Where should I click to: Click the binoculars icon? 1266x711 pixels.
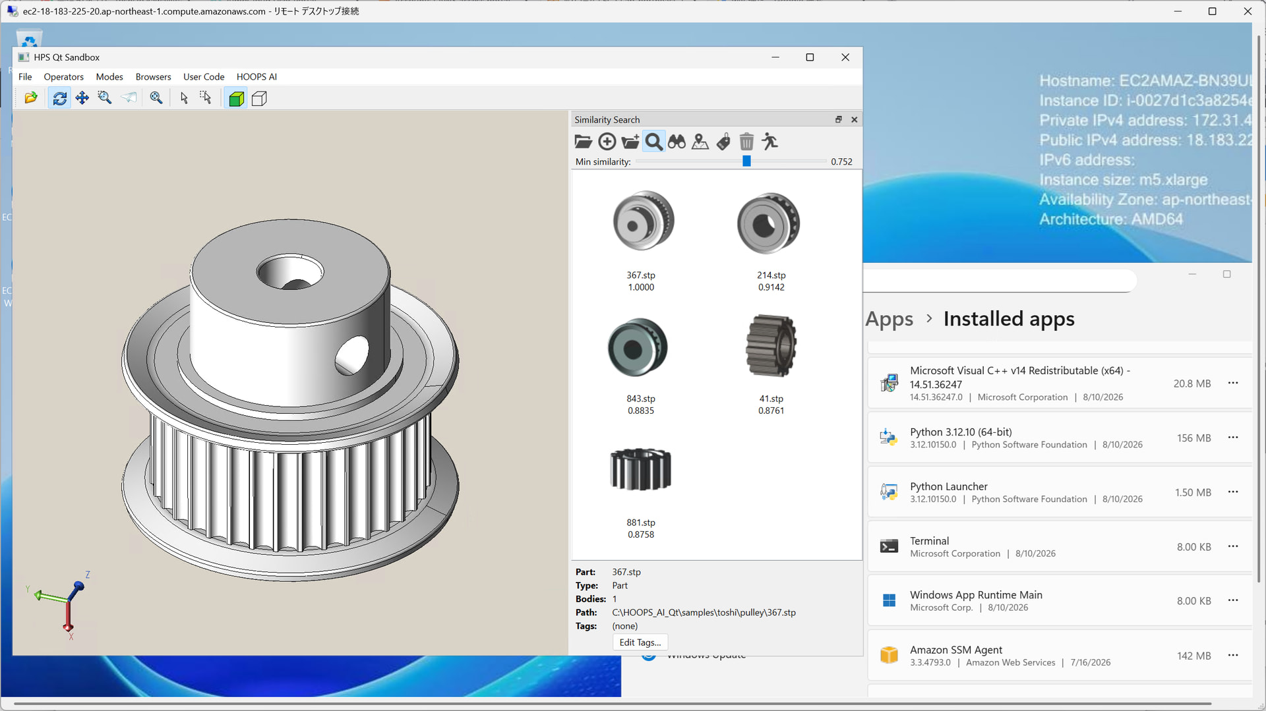[x=677, y=142]
